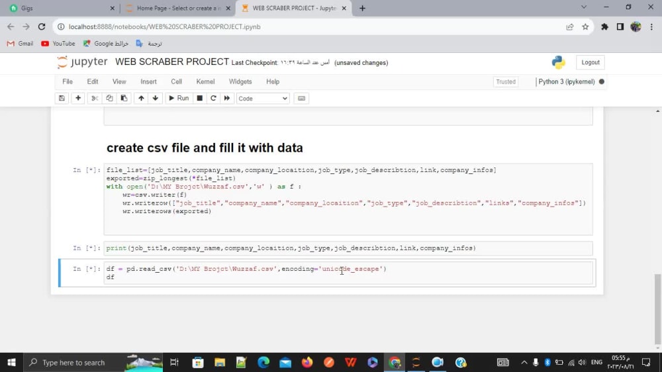Open the Help menu
The width and height of the screenshot is (662, 372).
[x=273, y=81]
